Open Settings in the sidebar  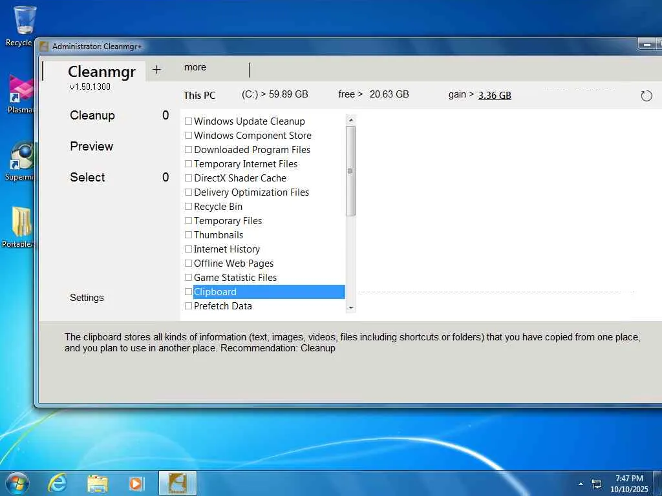(87, 298)
